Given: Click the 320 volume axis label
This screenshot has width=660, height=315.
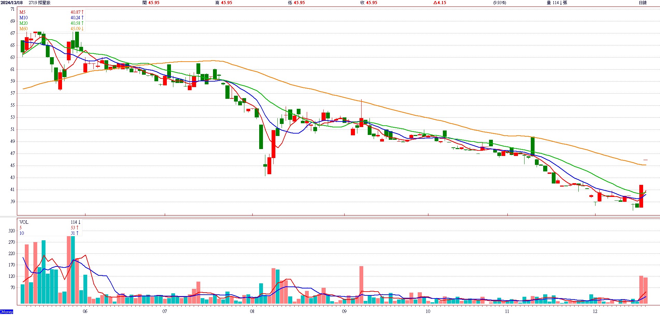Looking at the screenshot, I should tap(12, 231).
